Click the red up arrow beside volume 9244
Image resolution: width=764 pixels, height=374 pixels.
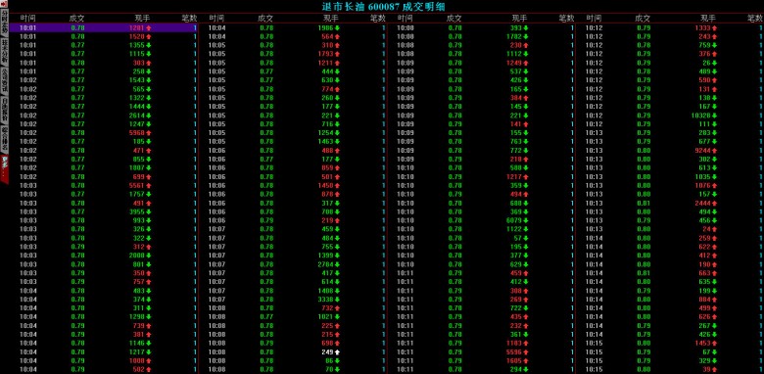point(715,151)
